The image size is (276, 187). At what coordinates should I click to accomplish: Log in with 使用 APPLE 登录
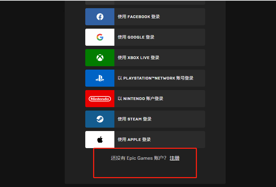point(145,140)
